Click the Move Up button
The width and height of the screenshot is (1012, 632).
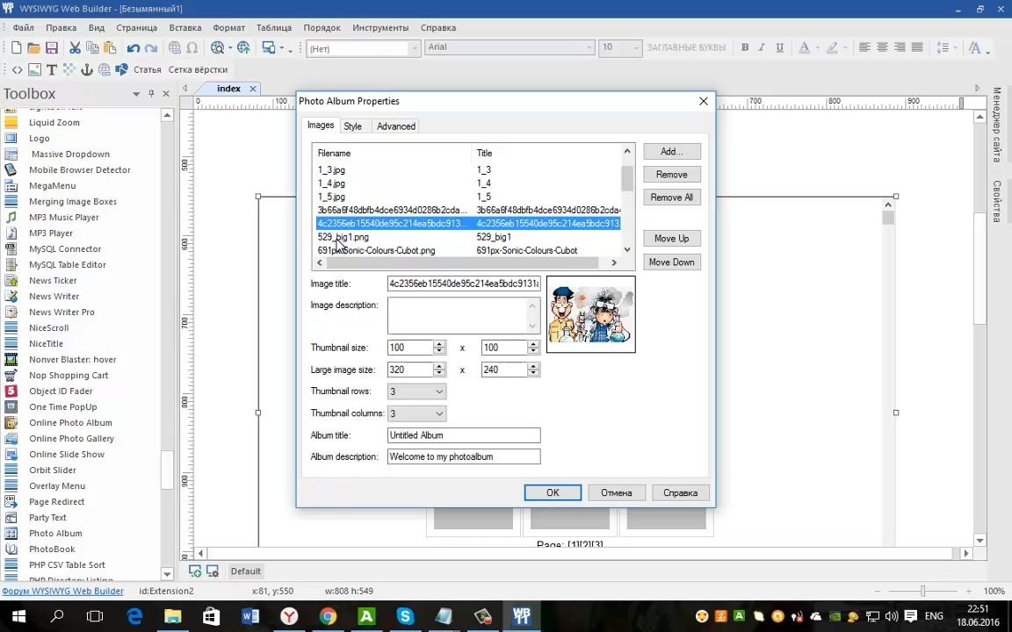click(671, 239)
